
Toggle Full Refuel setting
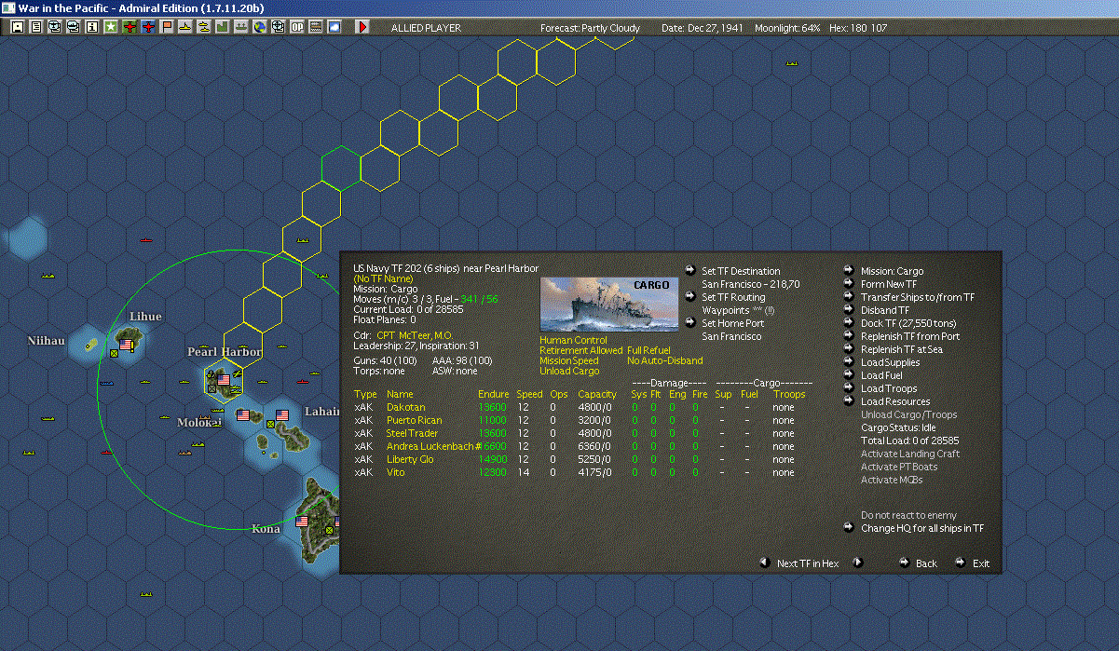click(x=648, y=350)
